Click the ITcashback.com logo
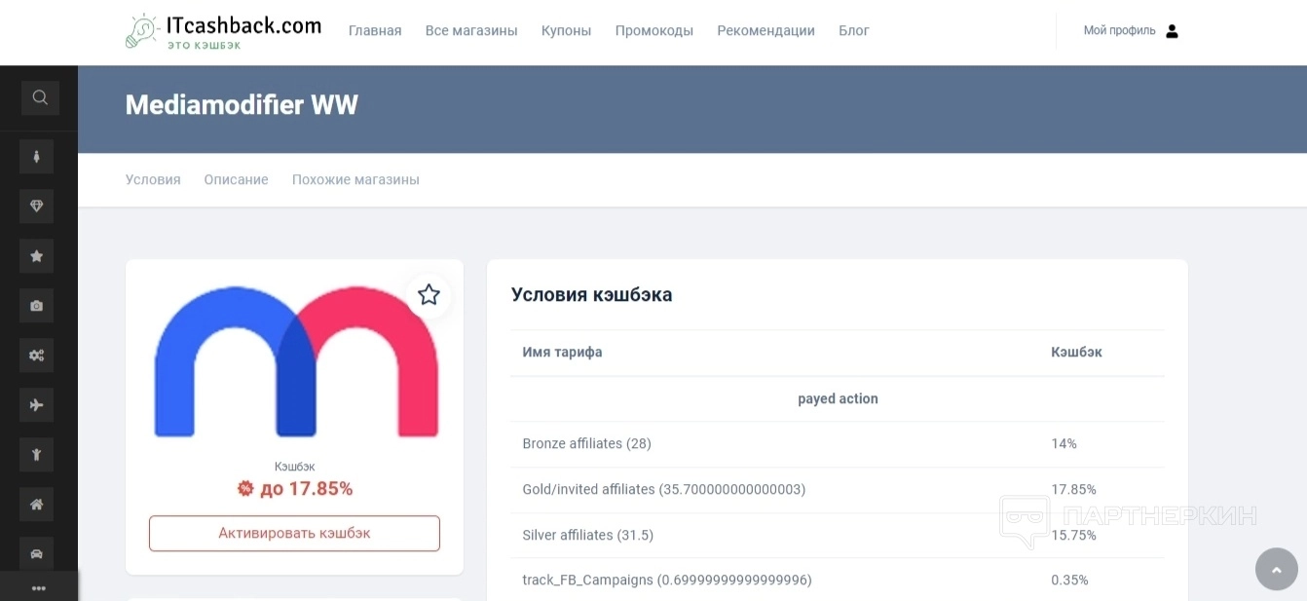The height and width of the screenshot is (601, 1307). point(223,31)
